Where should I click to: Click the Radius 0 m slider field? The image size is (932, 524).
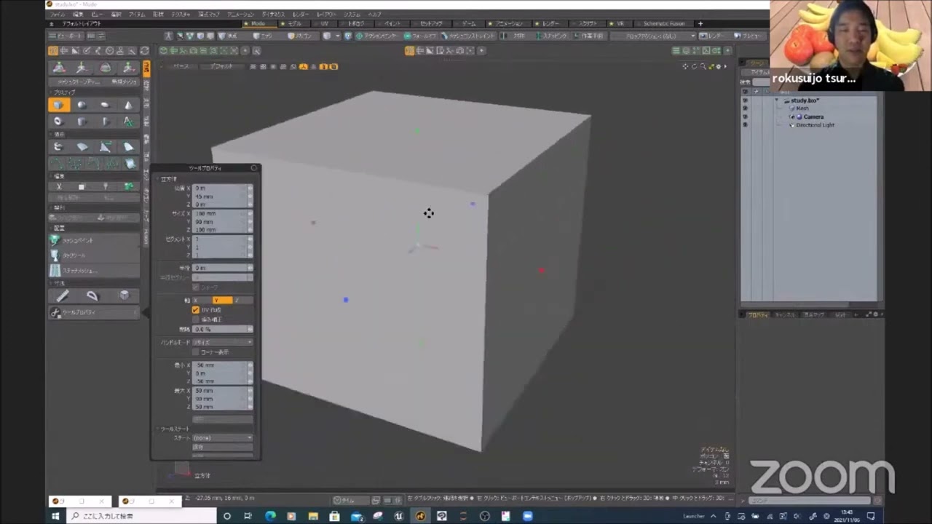click(x=222, y=268)
